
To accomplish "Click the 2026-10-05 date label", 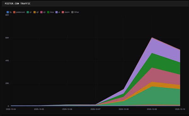I will tap(39, 109).
